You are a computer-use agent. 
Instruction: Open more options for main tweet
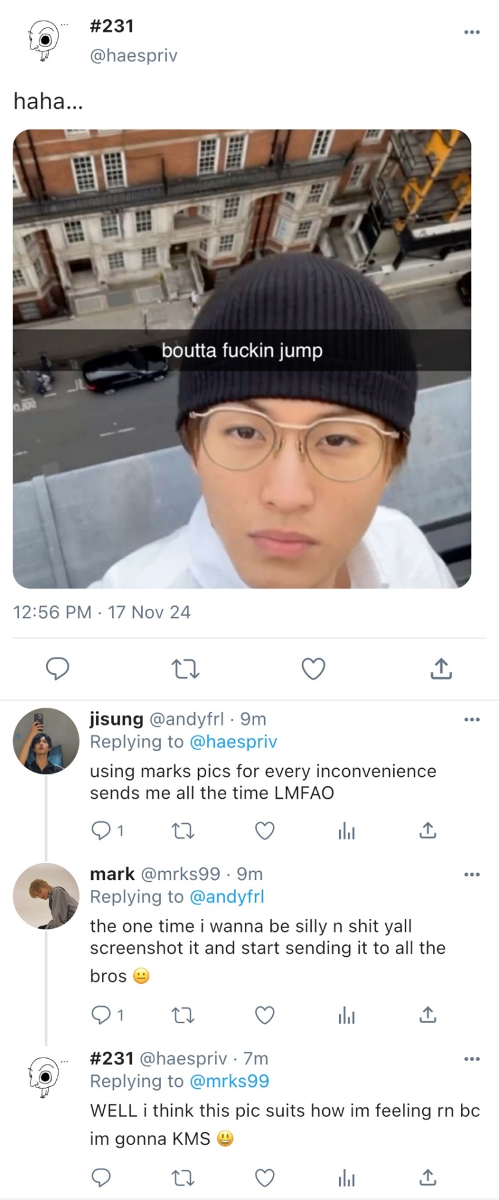[472, 32]
